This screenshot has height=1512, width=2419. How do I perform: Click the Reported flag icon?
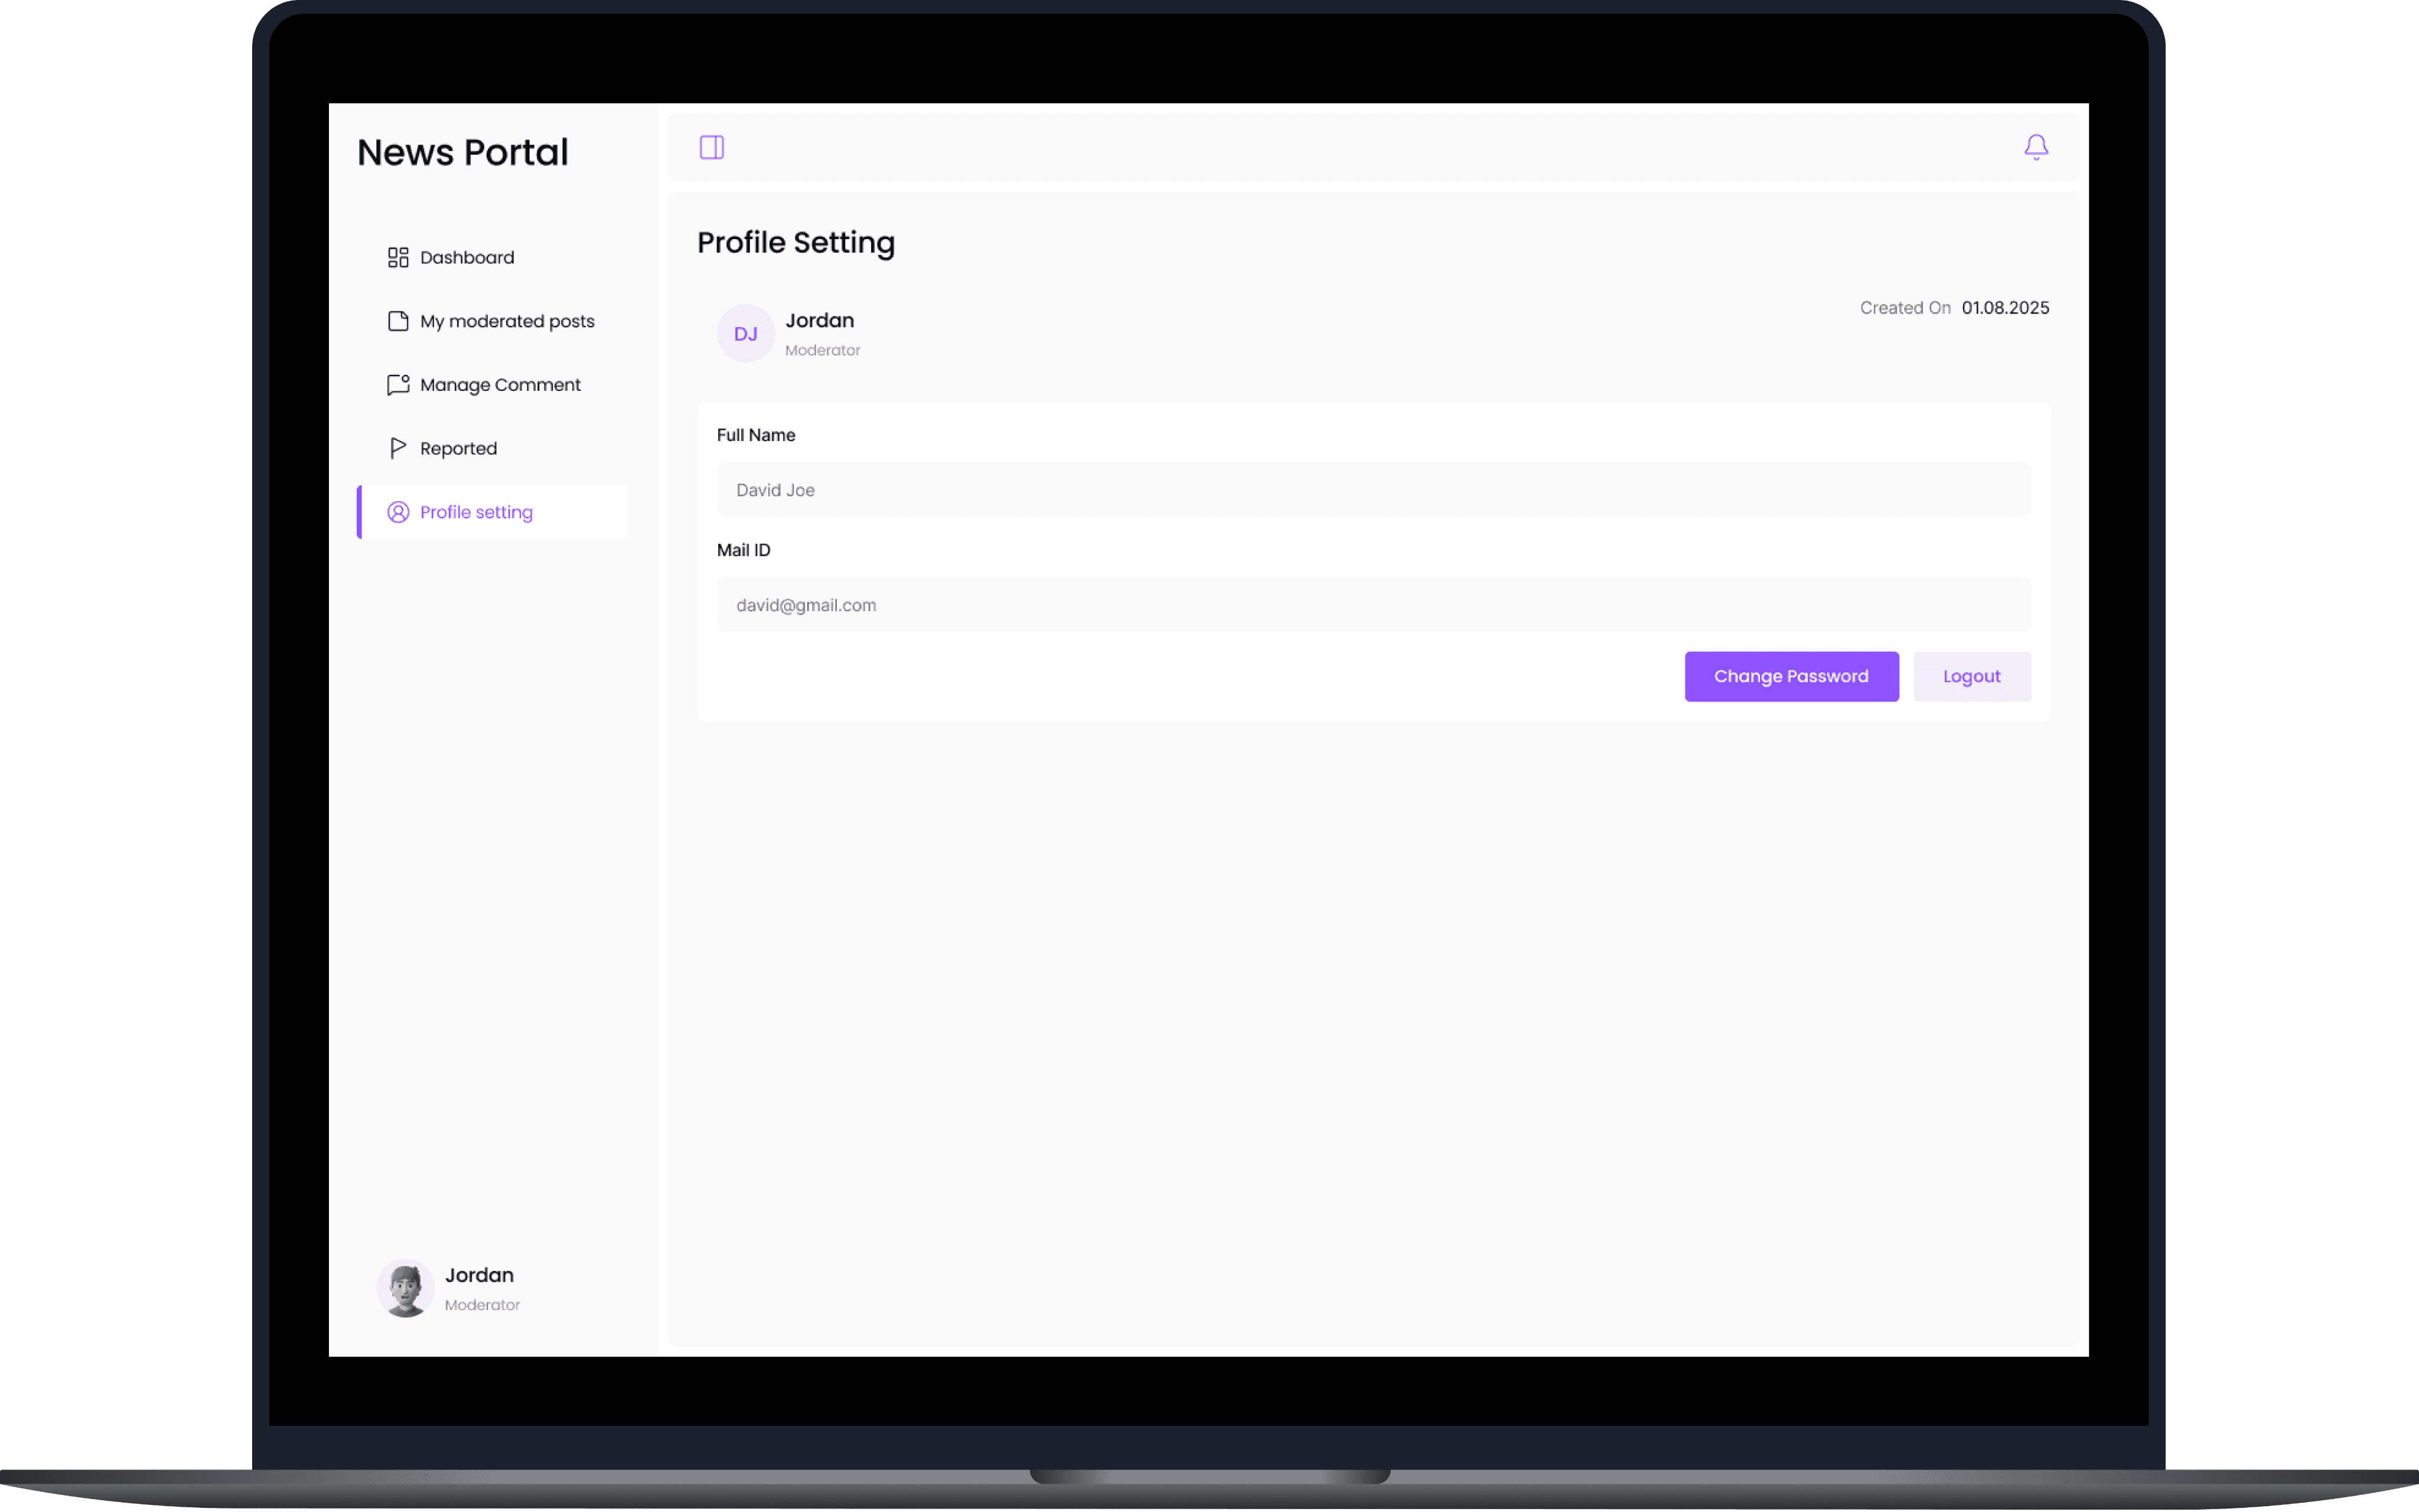398,448
